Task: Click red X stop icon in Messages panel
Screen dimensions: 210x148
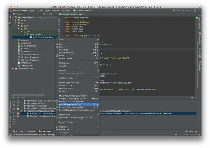Action: point(14,109)
